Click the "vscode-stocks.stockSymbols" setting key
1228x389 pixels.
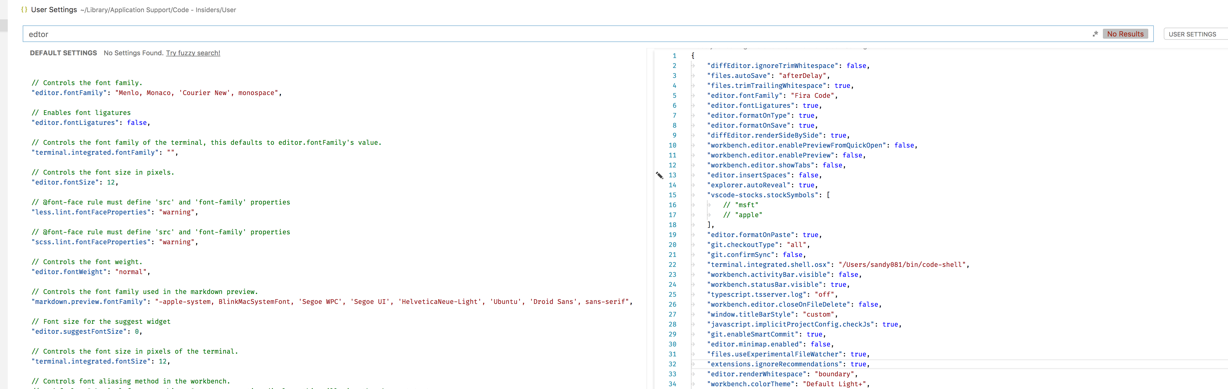(x=763, y=195)
